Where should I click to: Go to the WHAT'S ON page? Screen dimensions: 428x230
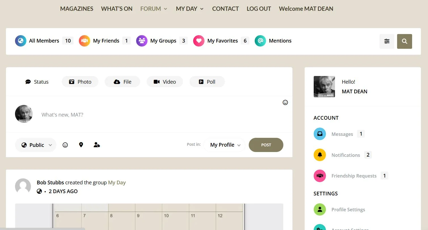click(117, 9)
